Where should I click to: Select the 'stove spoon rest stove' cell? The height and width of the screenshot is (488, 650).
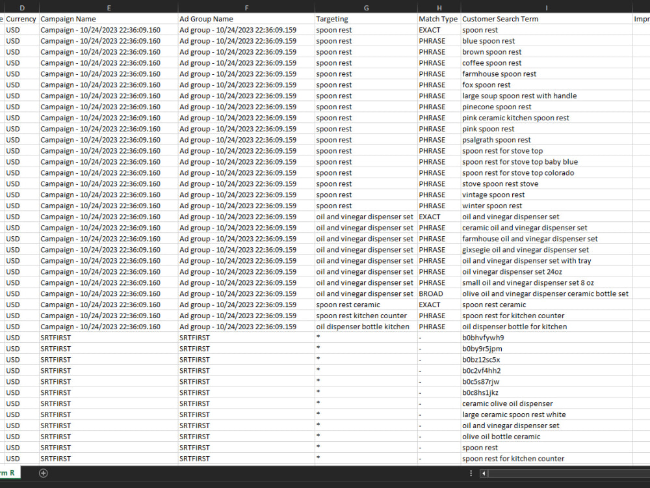point(547,184)
